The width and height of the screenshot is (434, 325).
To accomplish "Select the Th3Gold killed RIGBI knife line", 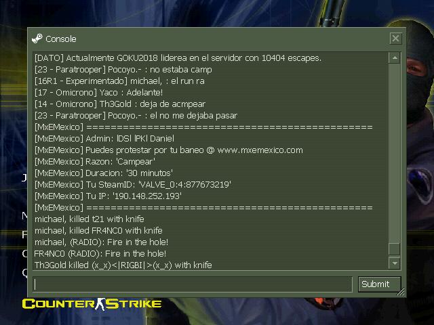I will [x=123, y=265].
